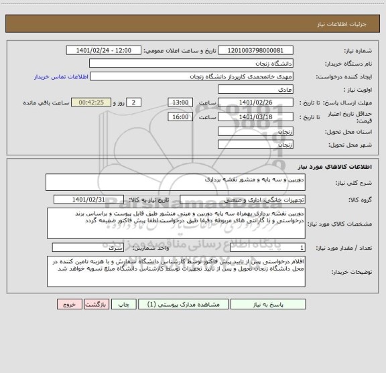Screen dimensions: 386x373
Task: Click the 'مهلت ارسال پاسخ:' label
Action: 347,102
